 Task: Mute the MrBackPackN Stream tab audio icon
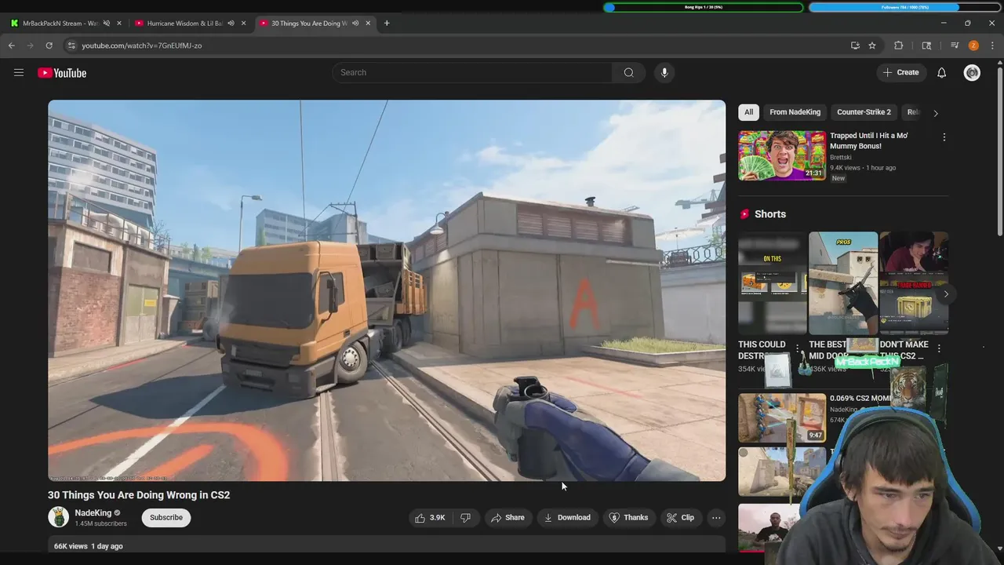pyautogui.click(x=107, y=24)
